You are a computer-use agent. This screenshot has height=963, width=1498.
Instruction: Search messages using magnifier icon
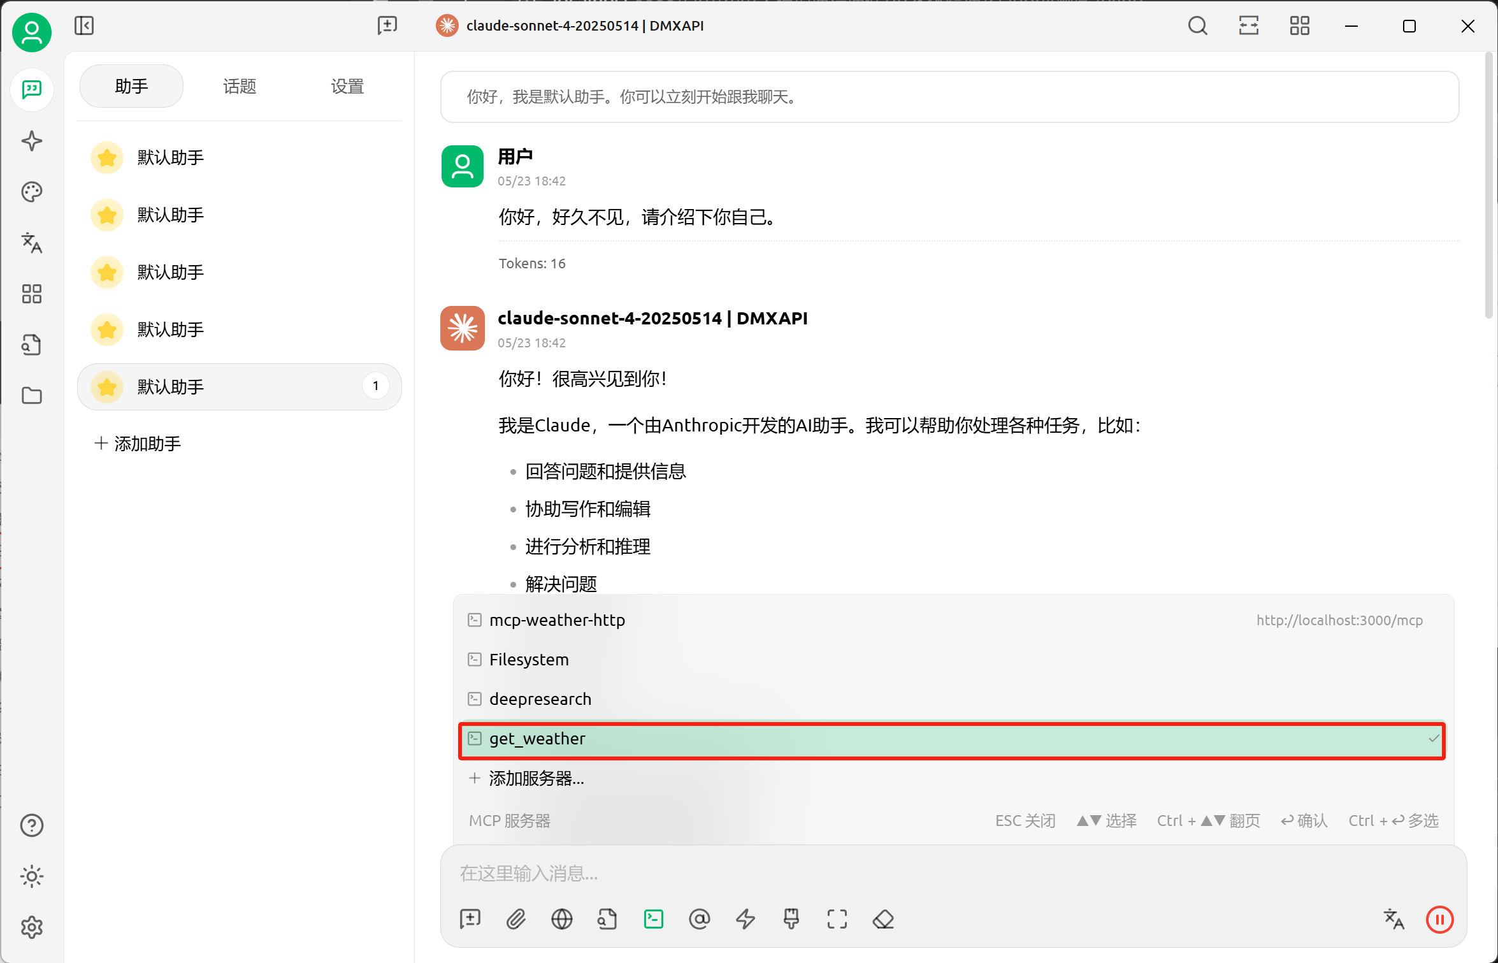click(1198, 26)
